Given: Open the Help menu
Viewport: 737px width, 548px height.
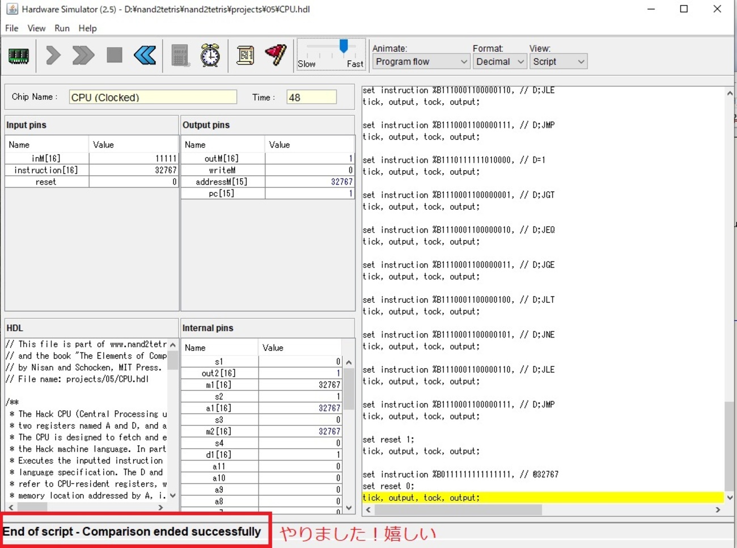Looking at the screenshot, I should coord(87,28).
